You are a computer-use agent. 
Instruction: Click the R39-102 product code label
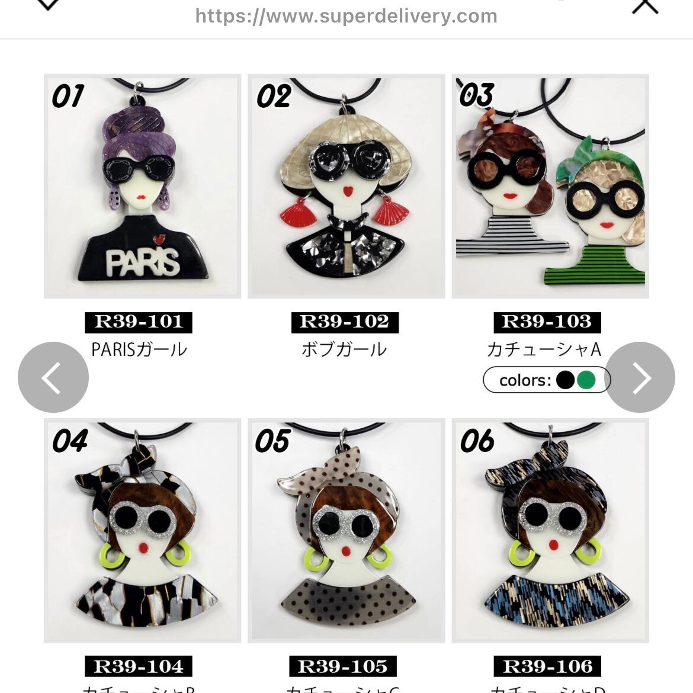tap(345, 322)
